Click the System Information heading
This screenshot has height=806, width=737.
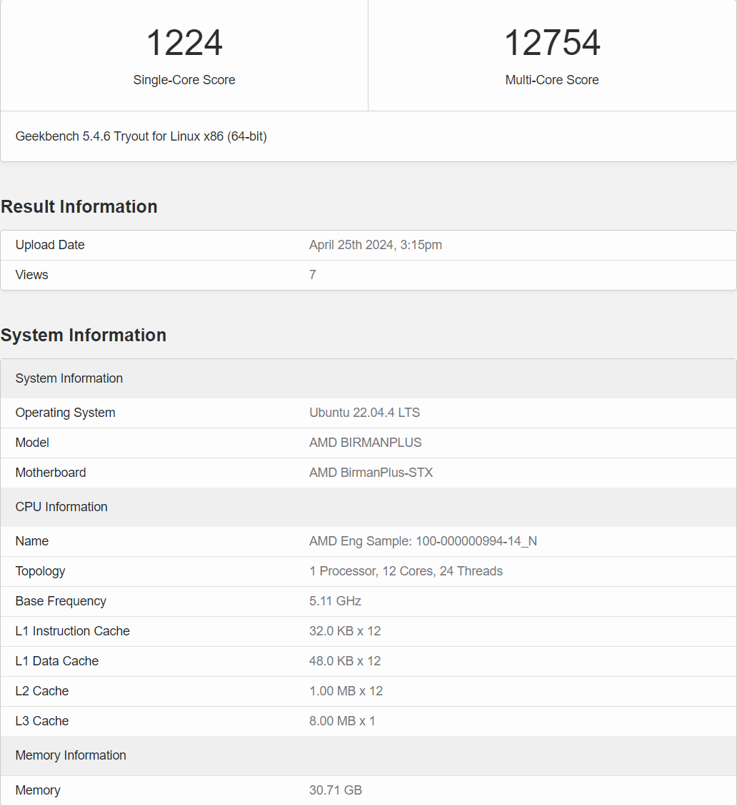click(84, 335)
